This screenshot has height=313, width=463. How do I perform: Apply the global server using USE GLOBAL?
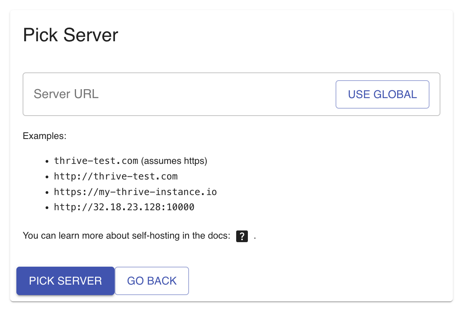pos(382,94)
